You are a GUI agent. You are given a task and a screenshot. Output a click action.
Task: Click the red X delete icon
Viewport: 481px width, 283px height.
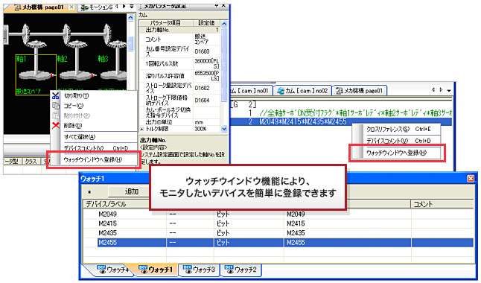point(56,126)
